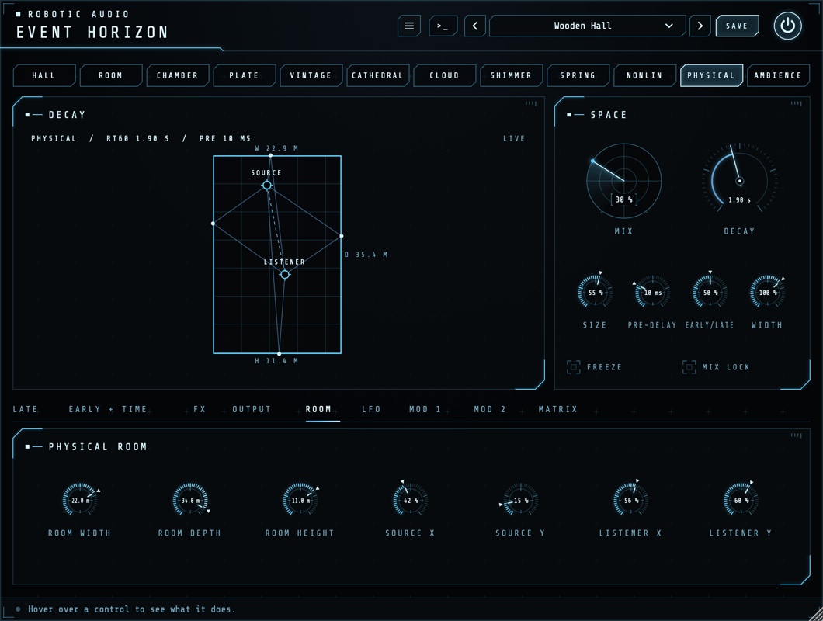Select the CLOUD reverb type

point(445,75)
